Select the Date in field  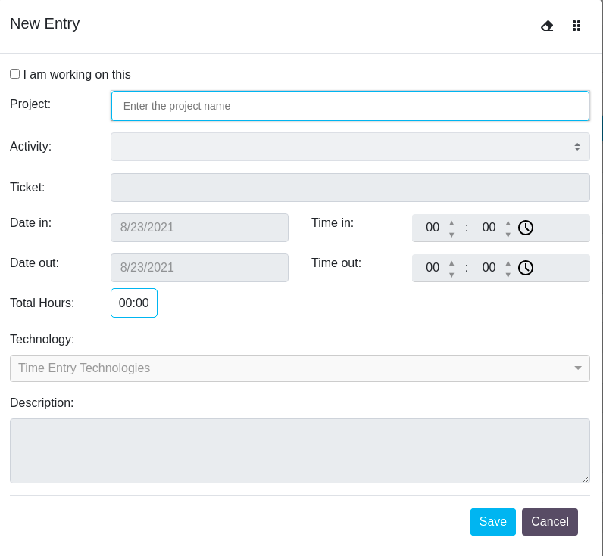click(199, 228)
